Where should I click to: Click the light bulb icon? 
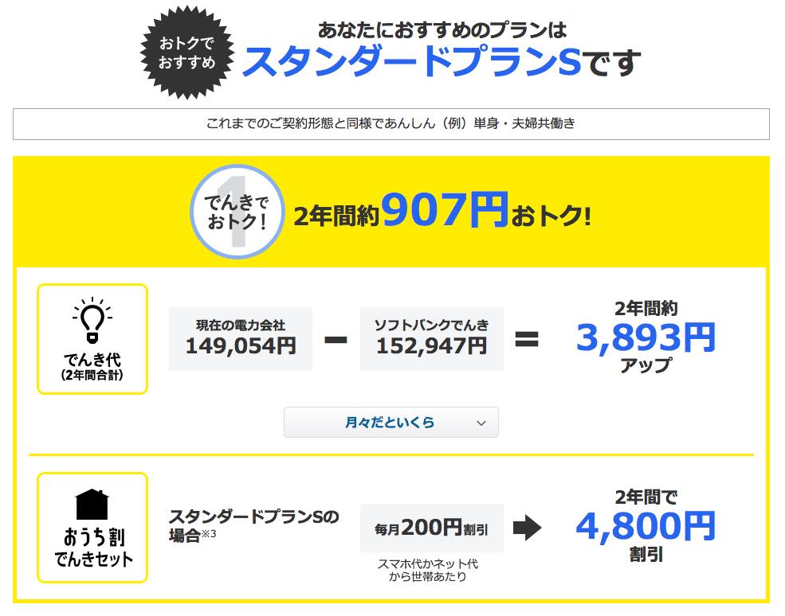coord(92,320)
